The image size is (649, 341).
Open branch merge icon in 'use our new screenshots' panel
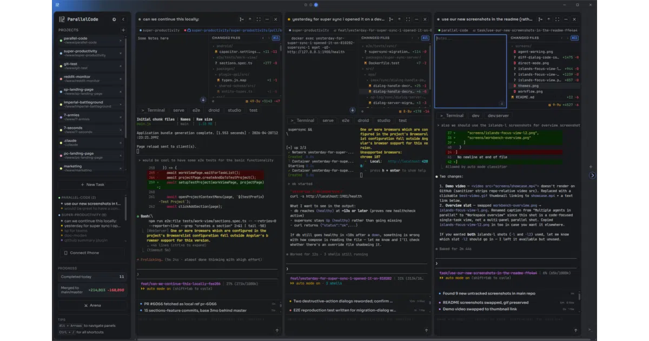pyautogui.click(x=540, y=19)
